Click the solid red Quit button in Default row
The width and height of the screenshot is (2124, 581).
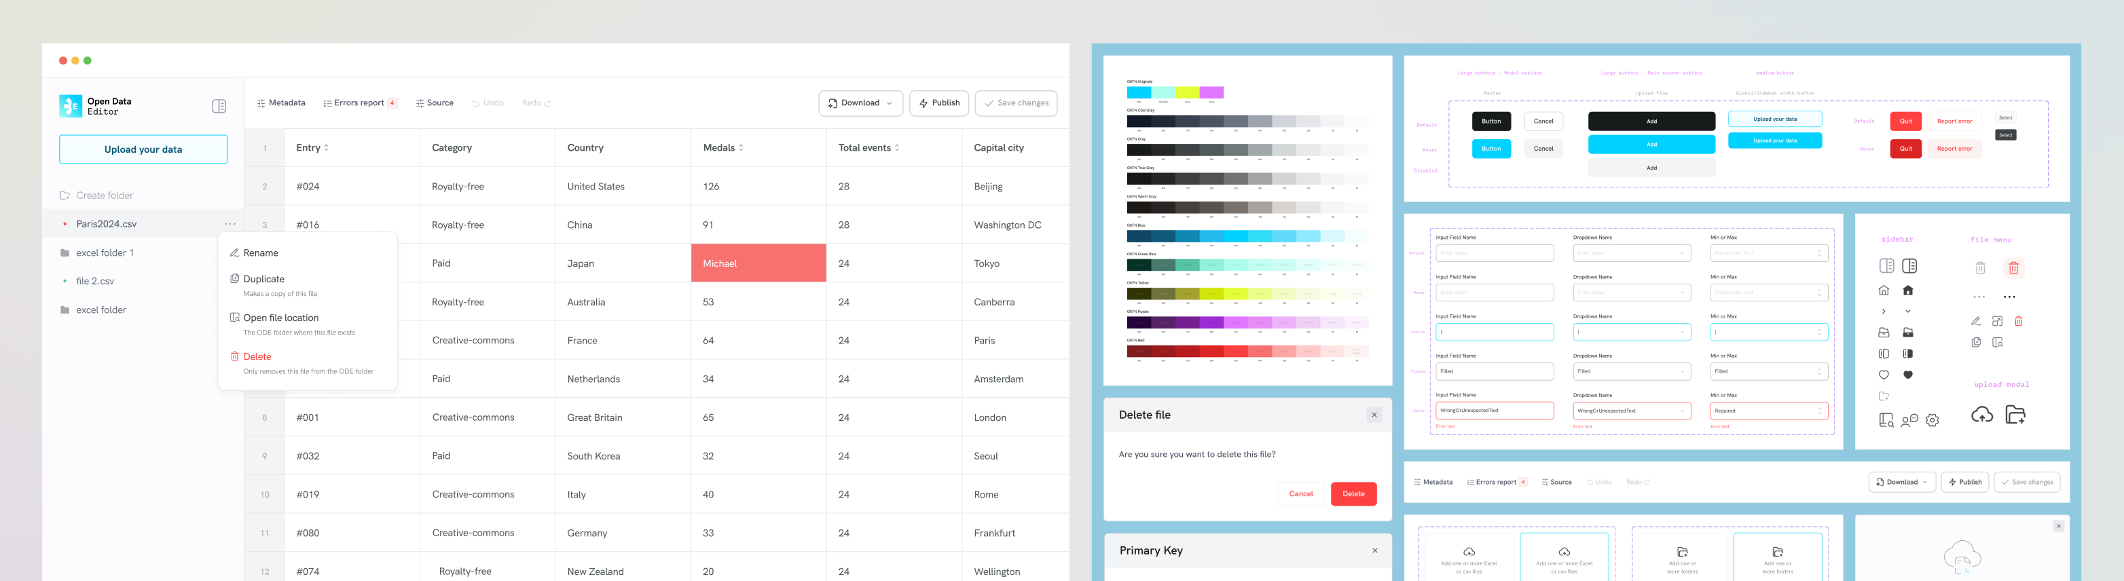(x=1905, y=121)
